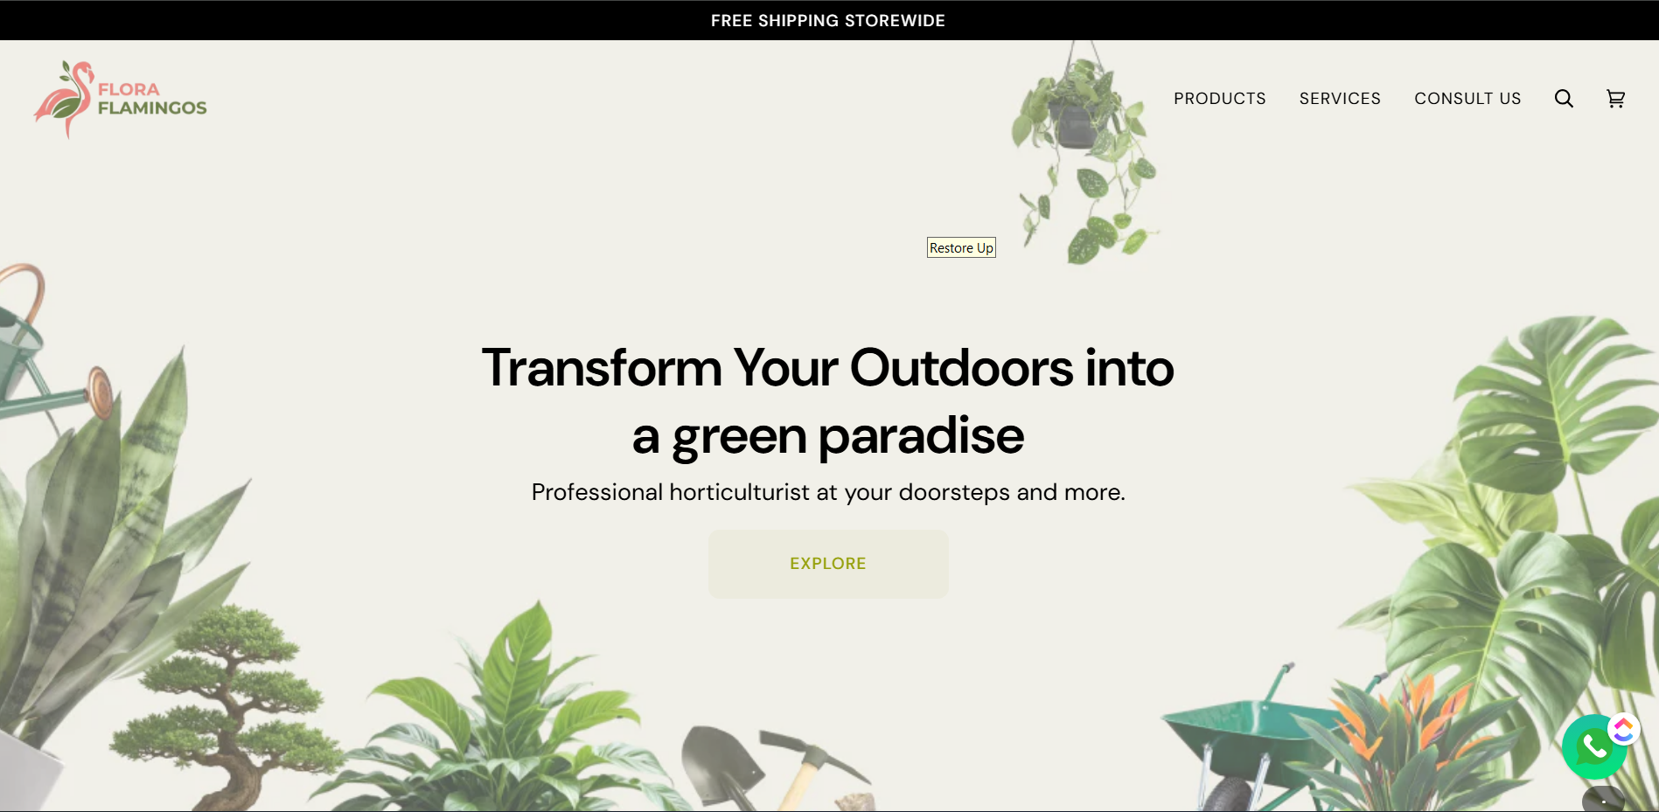Go to the Consult Us page

[1467, 99]
